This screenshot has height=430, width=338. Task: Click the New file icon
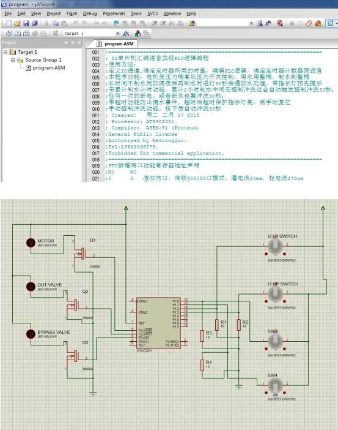[9, 24]
